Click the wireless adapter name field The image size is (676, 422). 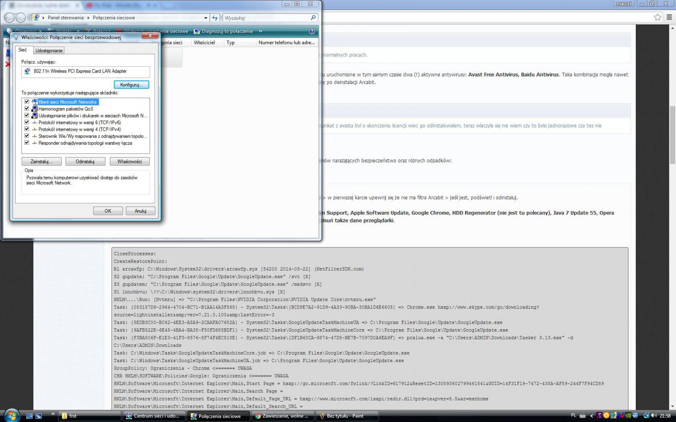click(86, 72)
